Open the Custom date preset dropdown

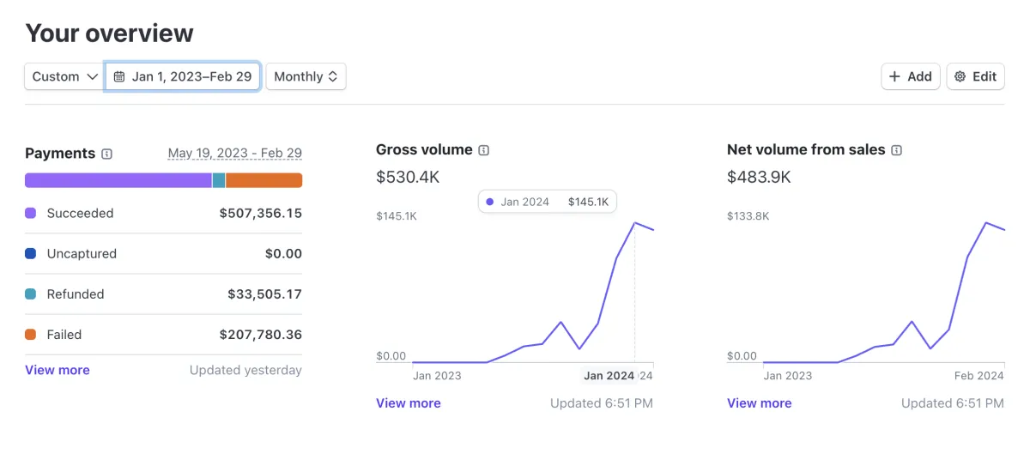tap(64, 76)
